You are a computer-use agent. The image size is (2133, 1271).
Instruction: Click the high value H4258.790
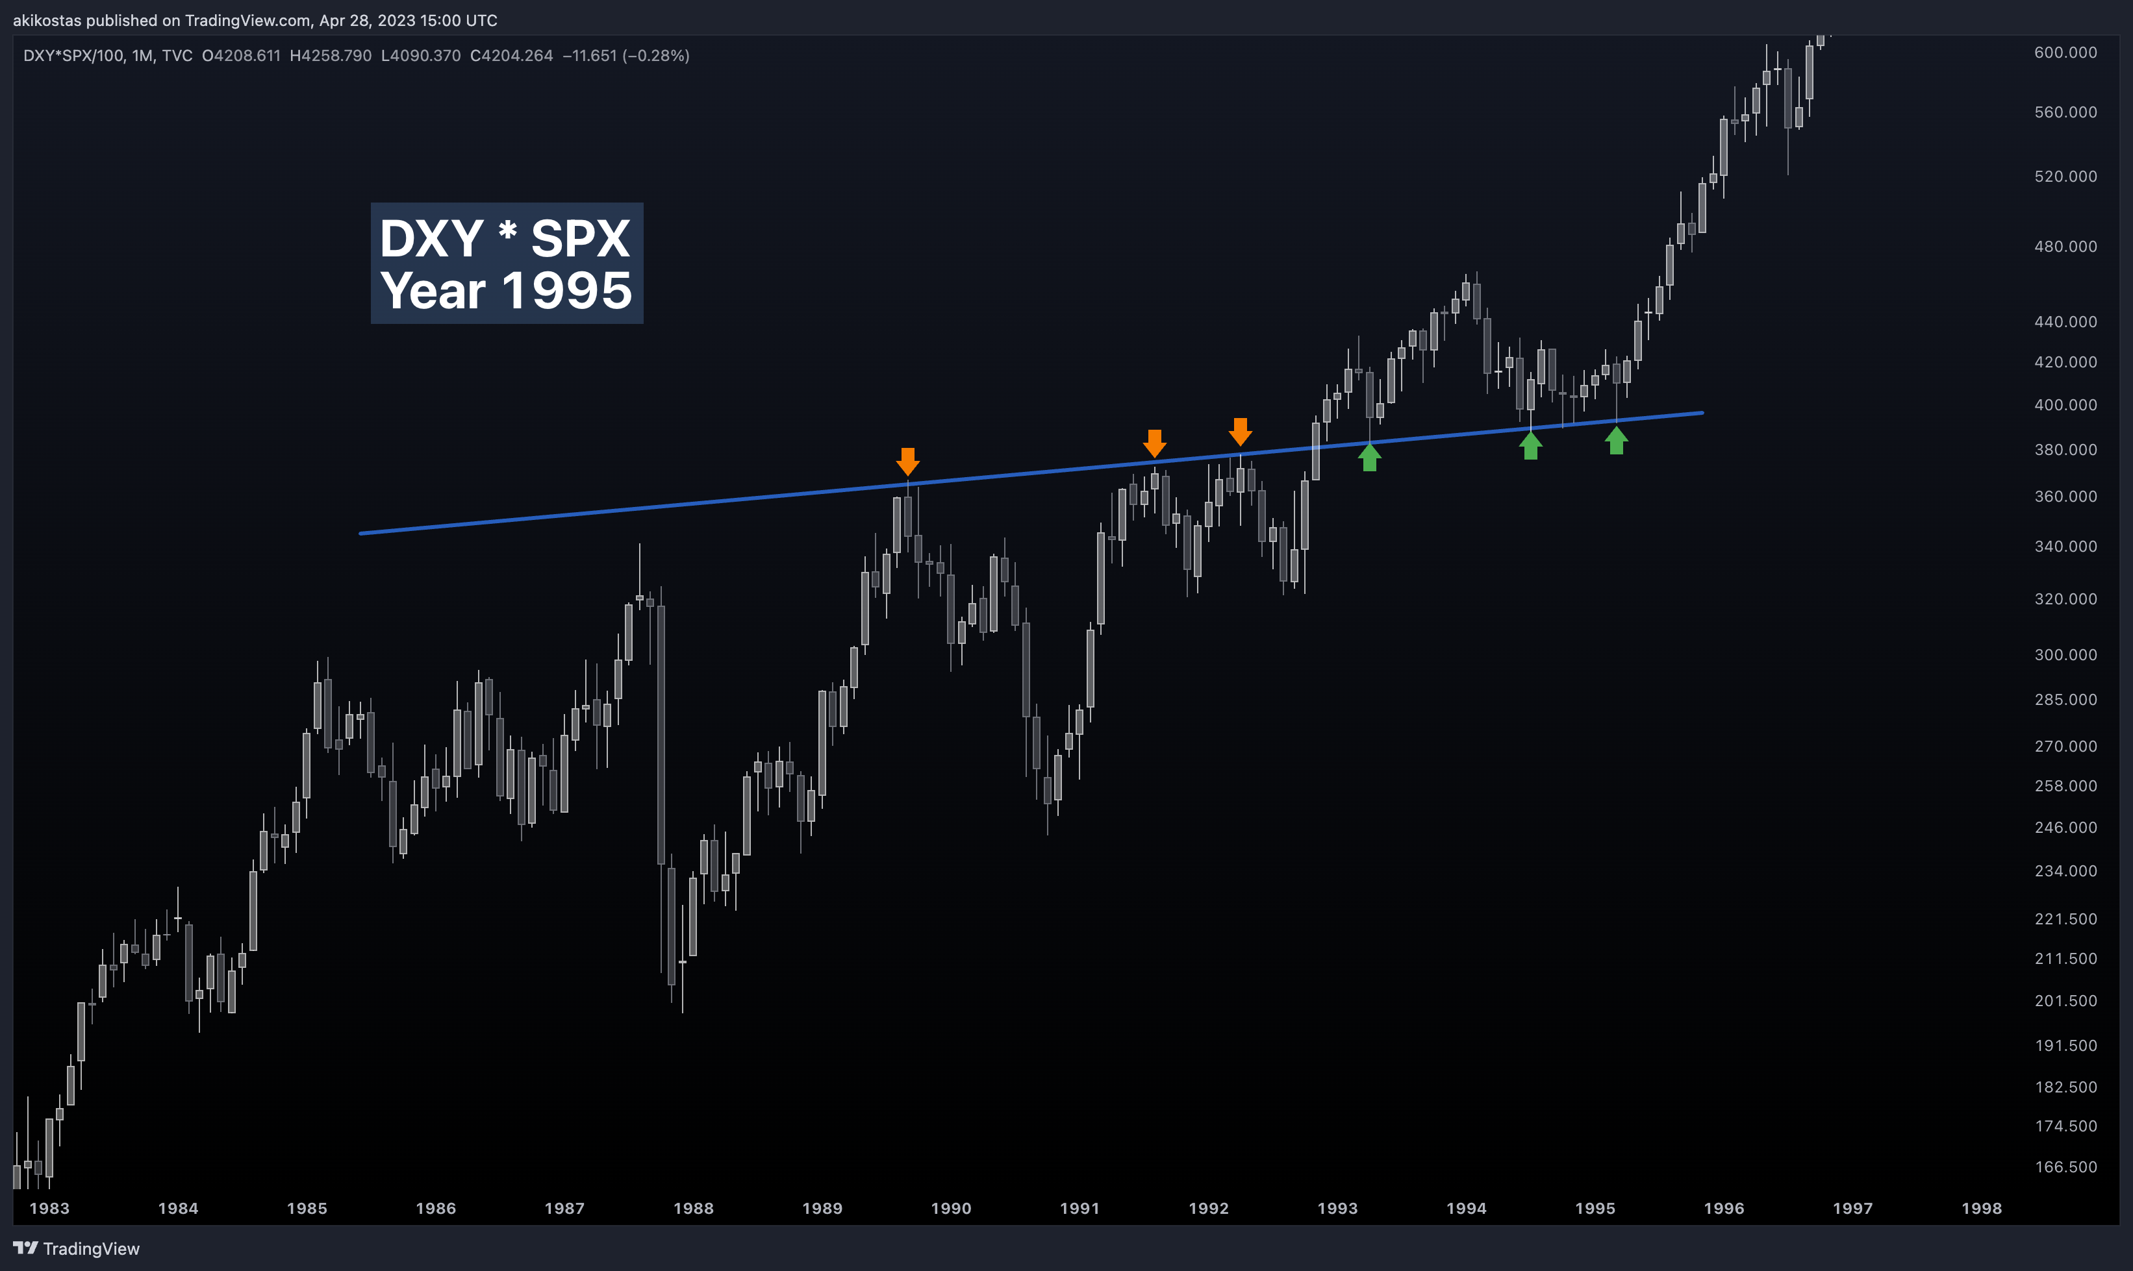(x=331, y=56)
